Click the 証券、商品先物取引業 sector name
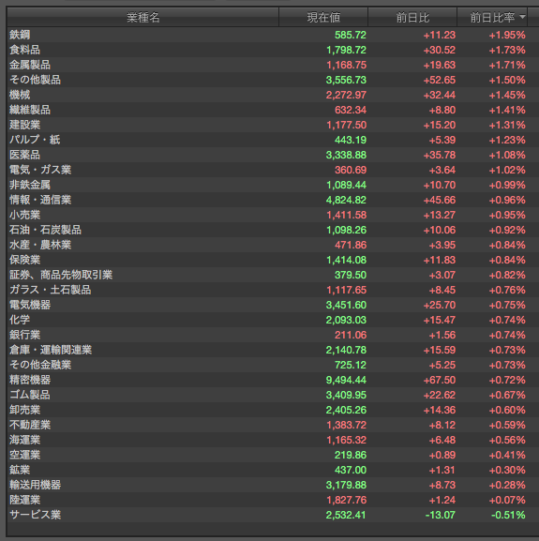This screenshot has width=539, height=541. pyautogui.click(x=61, y=275)
